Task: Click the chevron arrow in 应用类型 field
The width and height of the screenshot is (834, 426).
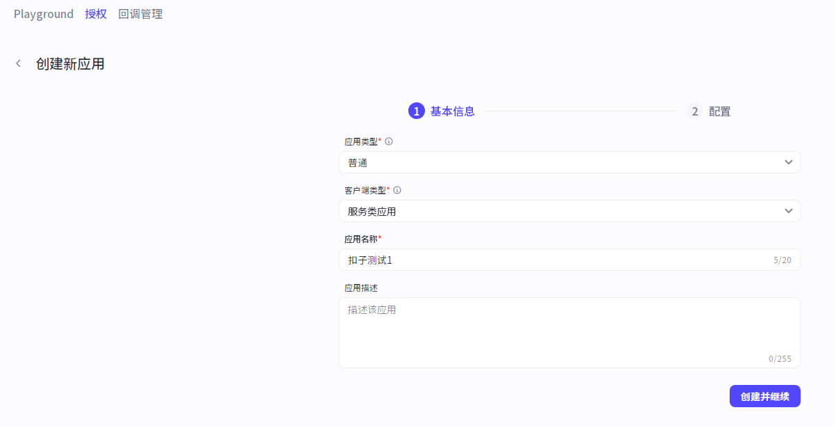Action: coord(788,162)
